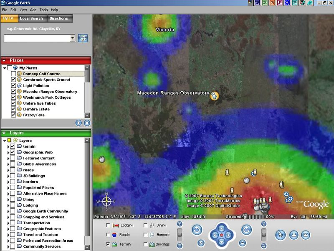Viewport: 334px width, 251px height.
Task: Open the Help menu
Action: (54, 10)
